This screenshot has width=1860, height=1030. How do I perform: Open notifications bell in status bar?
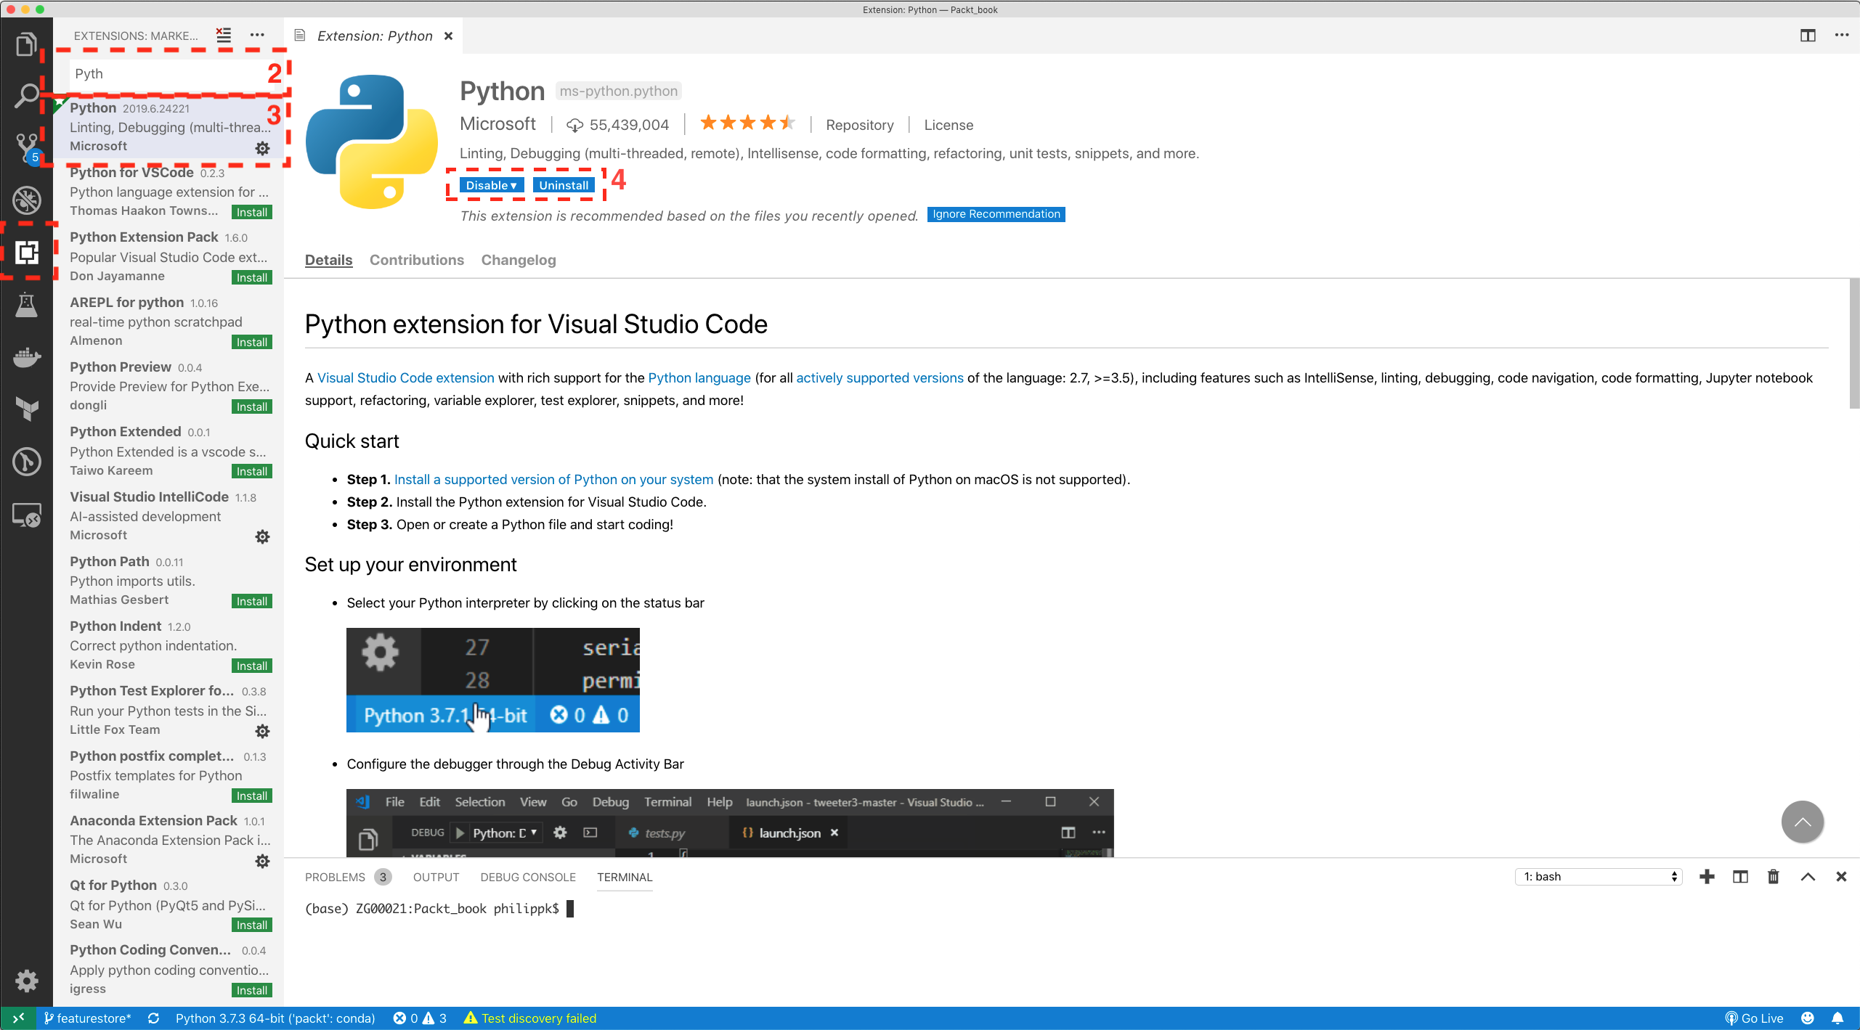coord(1837,1018)
